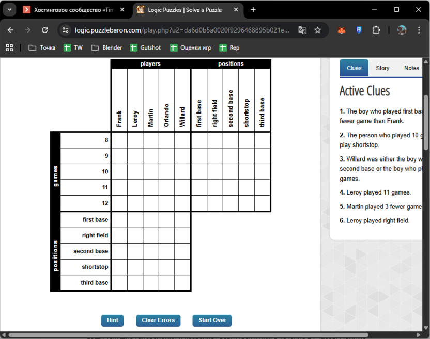
Task: Mark the cell for 10 games and shortstop
Action: (x=246, y=172)
